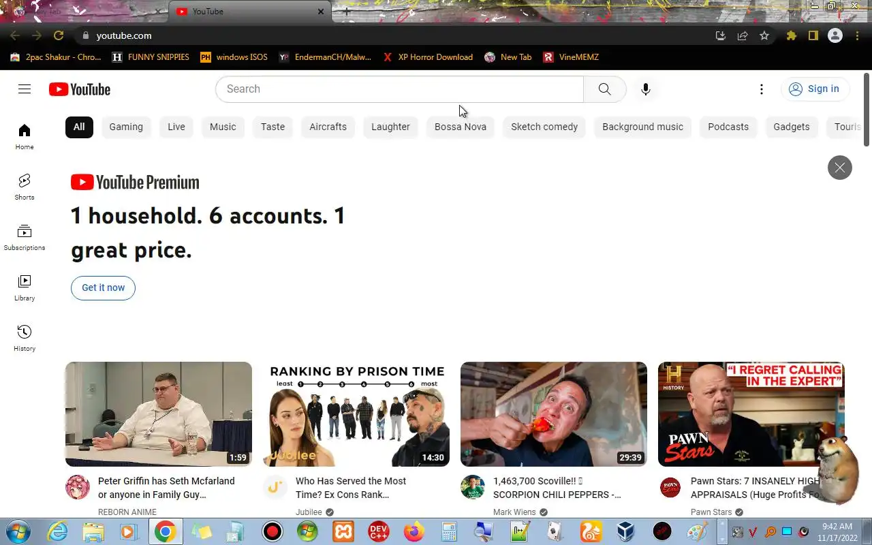
Task: Open the Chrome extensions puzzle icon
Action: [x=791, y=35]
